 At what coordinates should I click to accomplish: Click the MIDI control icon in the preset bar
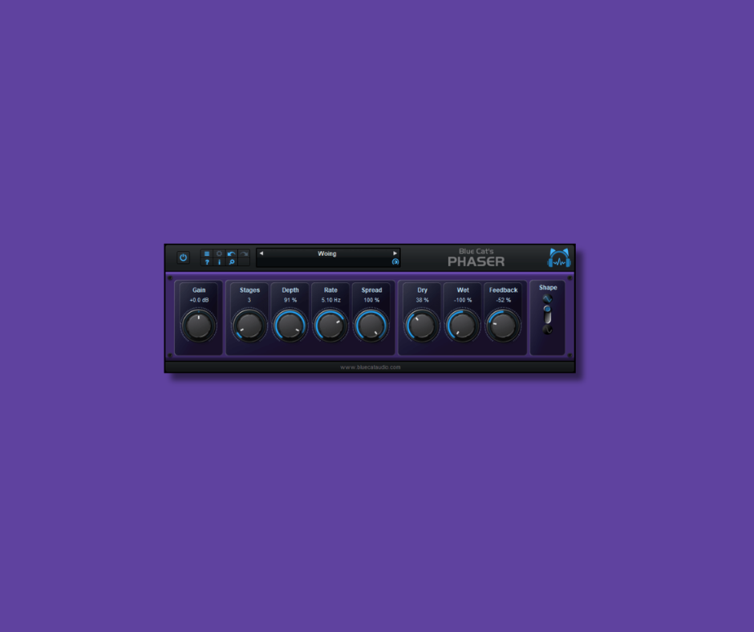click(x=395, y=262)
